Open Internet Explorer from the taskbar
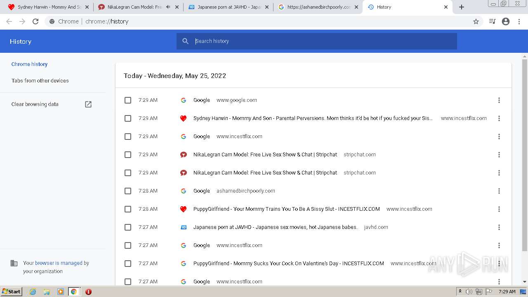 (33, 292)
